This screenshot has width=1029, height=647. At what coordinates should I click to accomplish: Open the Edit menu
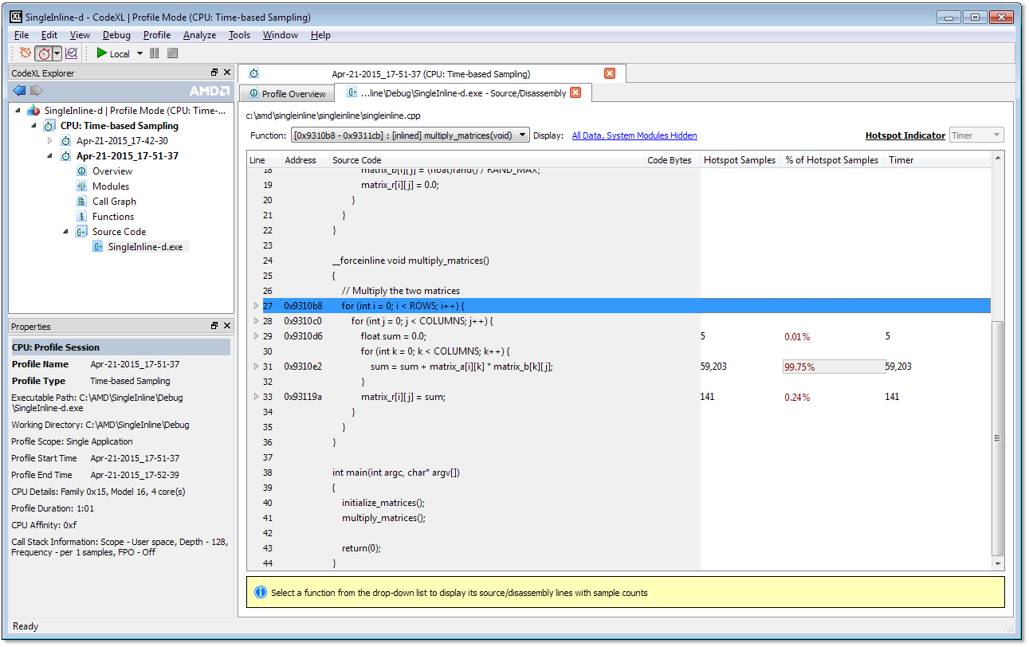49,35
